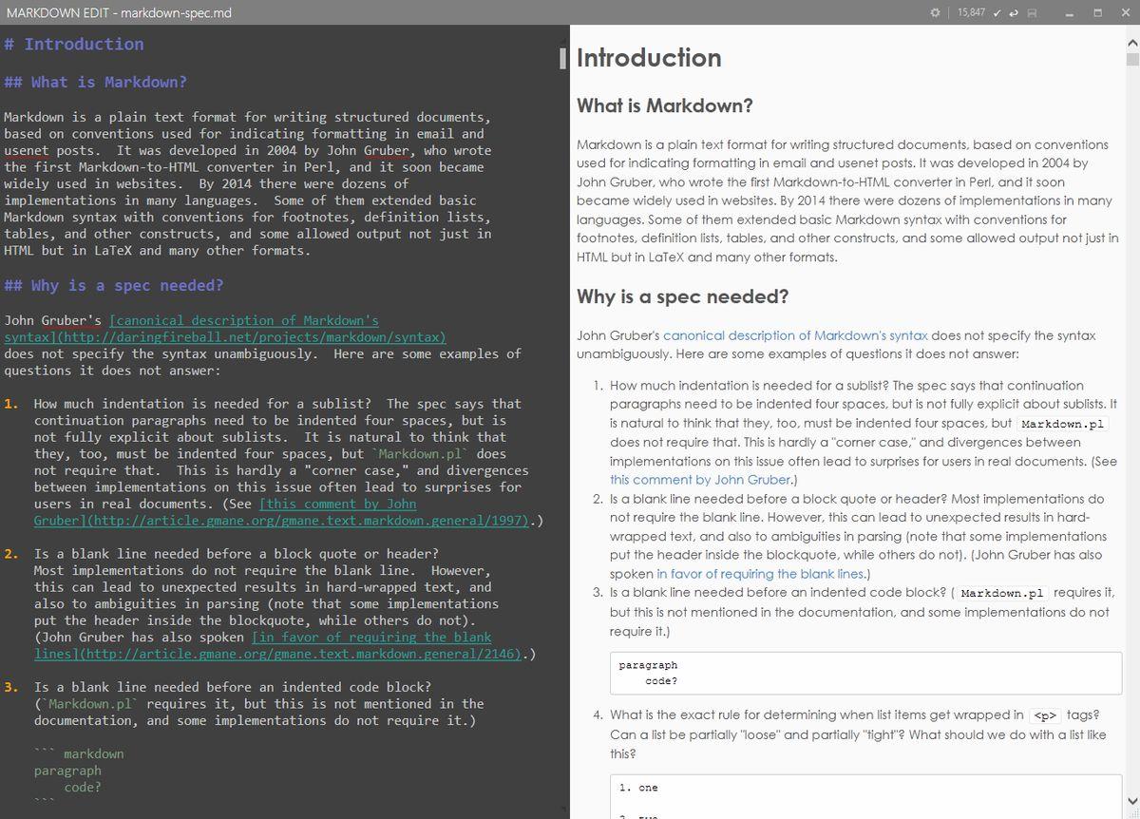Click the 15,847 word count
The width and height of the screenshot is (1140, 819).
click(971, 12)
